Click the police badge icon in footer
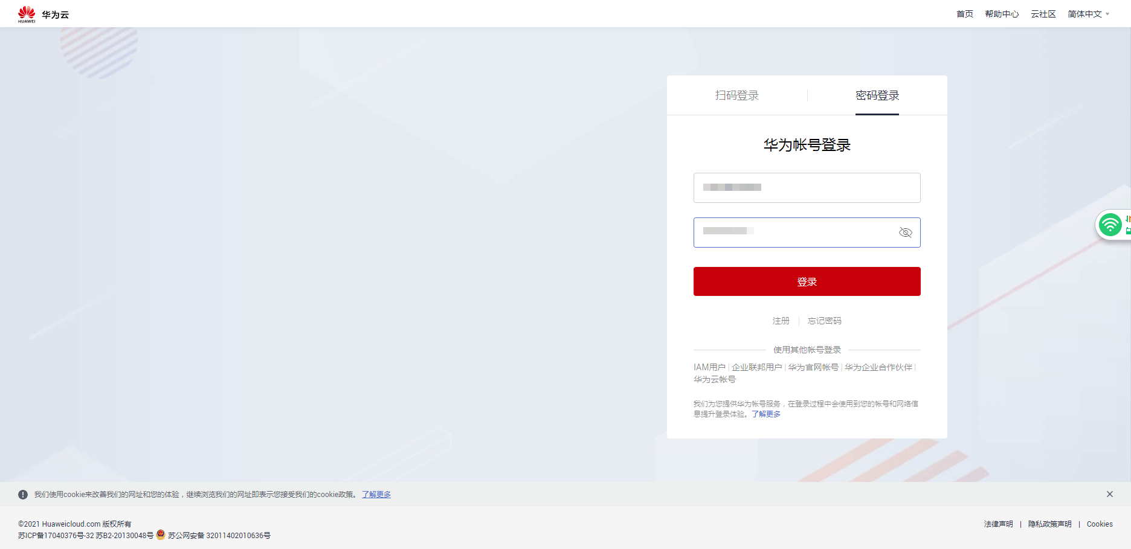Image resolution: width=1131 pixels, height=549 pixels. pyautogui.click(x=161, y=535)
